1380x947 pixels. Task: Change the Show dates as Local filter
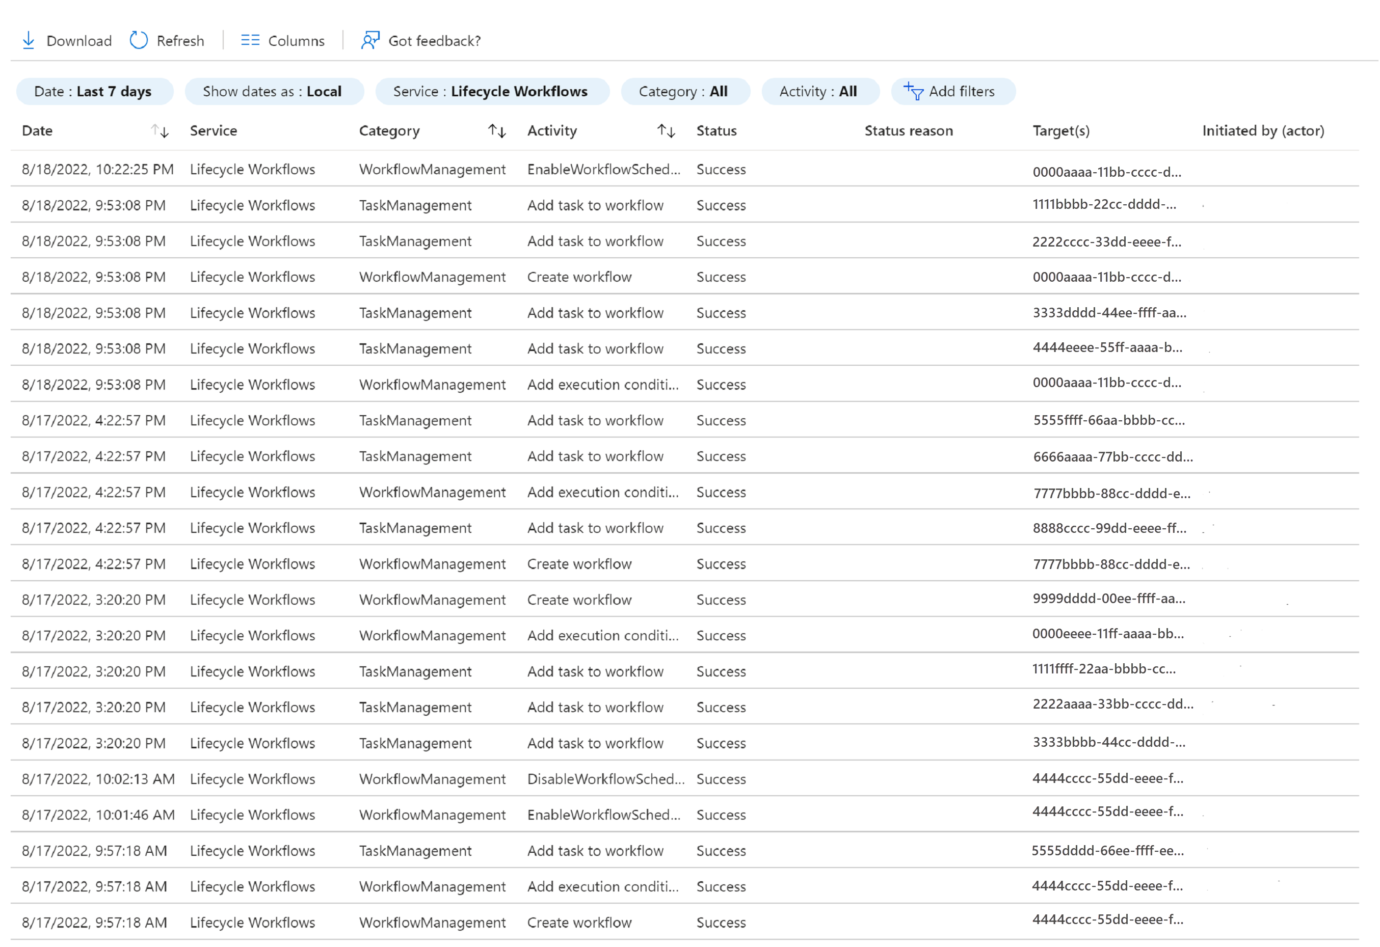coord(273,91)
